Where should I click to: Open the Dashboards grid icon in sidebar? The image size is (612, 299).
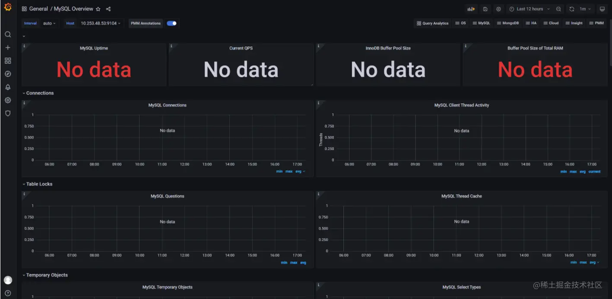click(8, 61)
